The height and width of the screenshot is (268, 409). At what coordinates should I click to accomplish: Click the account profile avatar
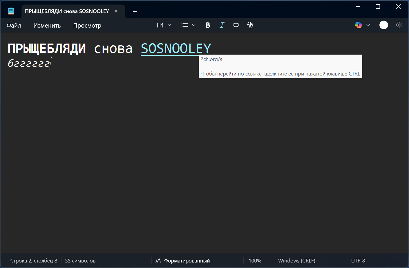pos(383,25)
